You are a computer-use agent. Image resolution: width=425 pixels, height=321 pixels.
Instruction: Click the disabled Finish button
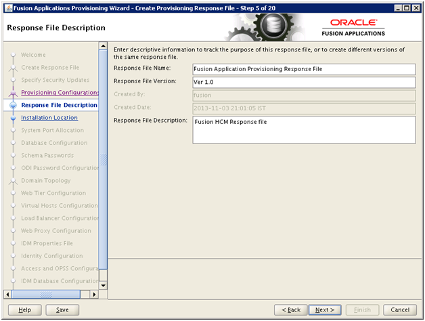click(362, 309)
